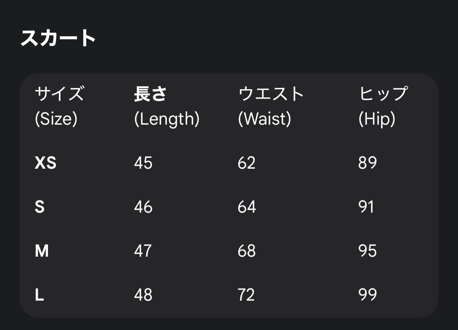Image resolution: width=458 pixels, height=330 pixels.
Task: Click the ウエスト (Waist) column header
Action: pos(271,106)
